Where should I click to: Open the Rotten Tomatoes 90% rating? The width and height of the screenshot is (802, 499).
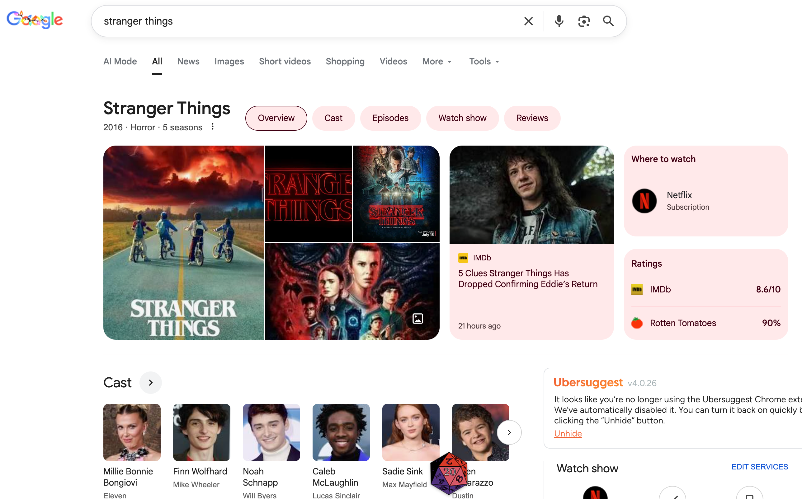point(706,323)
